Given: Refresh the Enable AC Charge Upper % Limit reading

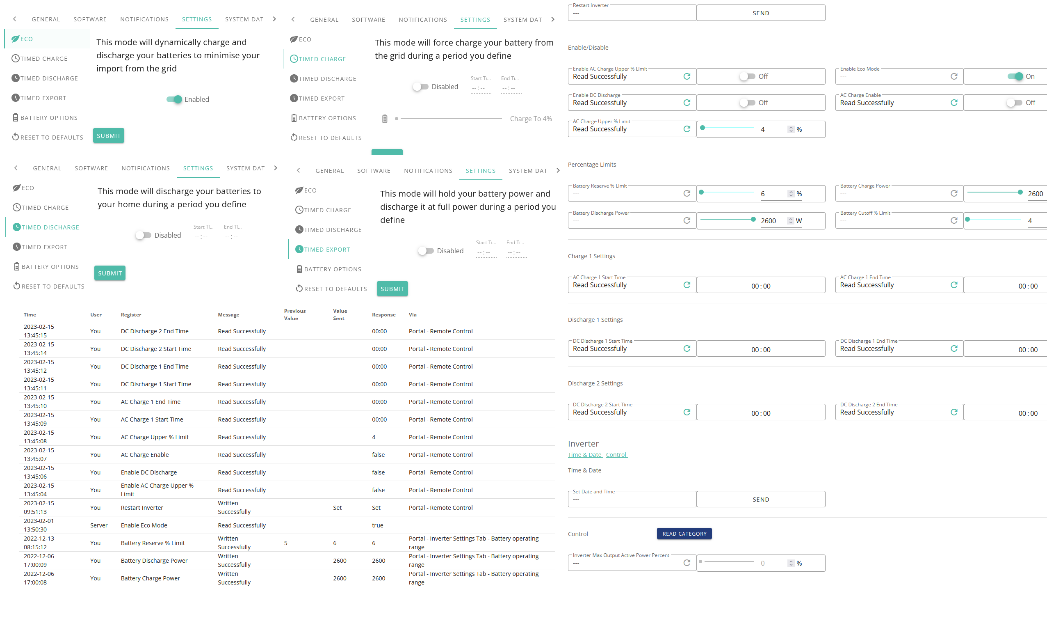Looking at the screenshot, I should coord(687,77).
